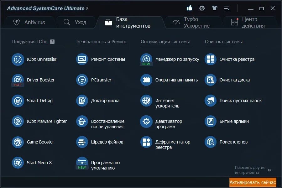Image resolution: width=282 pixels, height=188 pixels.
Task: Click the Очистка диска text label
Action: 234,80
